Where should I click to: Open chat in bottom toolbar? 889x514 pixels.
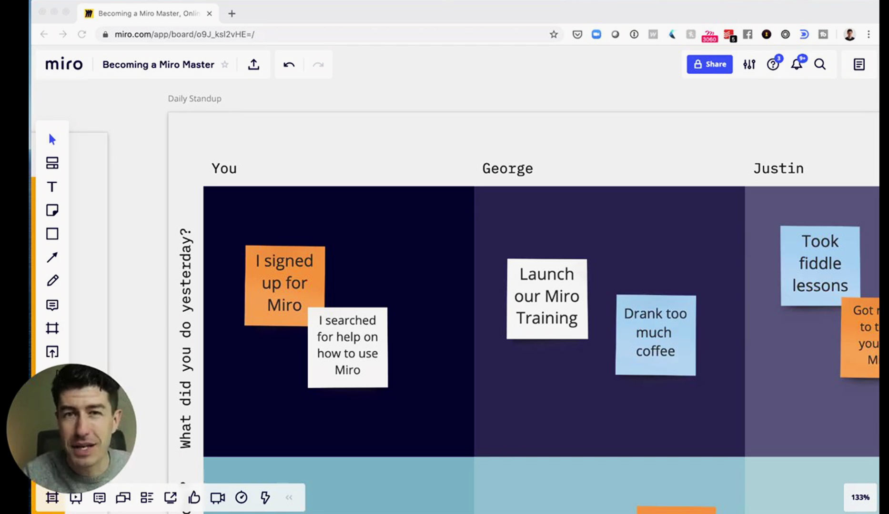[x=123, y=497]
